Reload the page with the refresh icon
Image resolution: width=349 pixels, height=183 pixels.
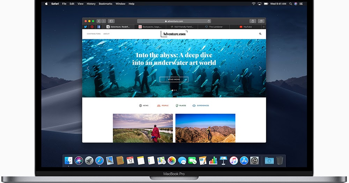point(209,21)
